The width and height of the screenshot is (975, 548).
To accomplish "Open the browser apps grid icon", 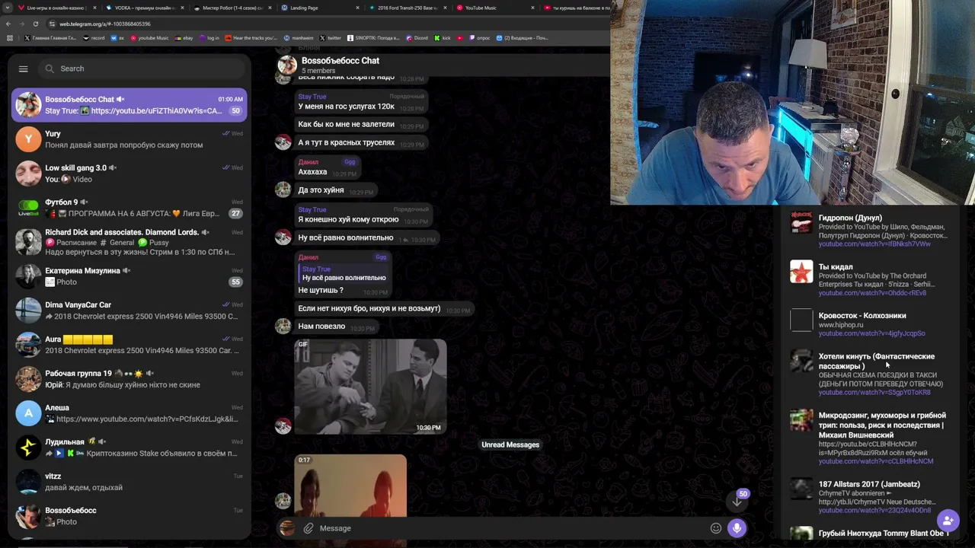I will click(x=9, y=38).
